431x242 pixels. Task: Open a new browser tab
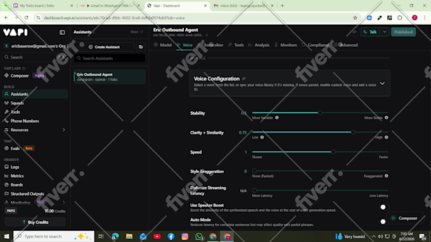click(x=282, y=6)
